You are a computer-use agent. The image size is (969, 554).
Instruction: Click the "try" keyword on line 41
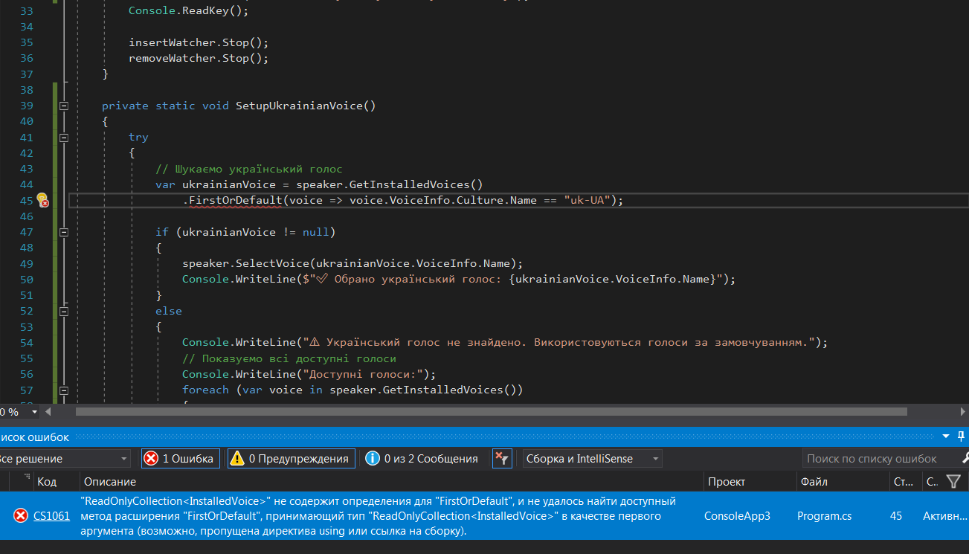pos(138,137)
